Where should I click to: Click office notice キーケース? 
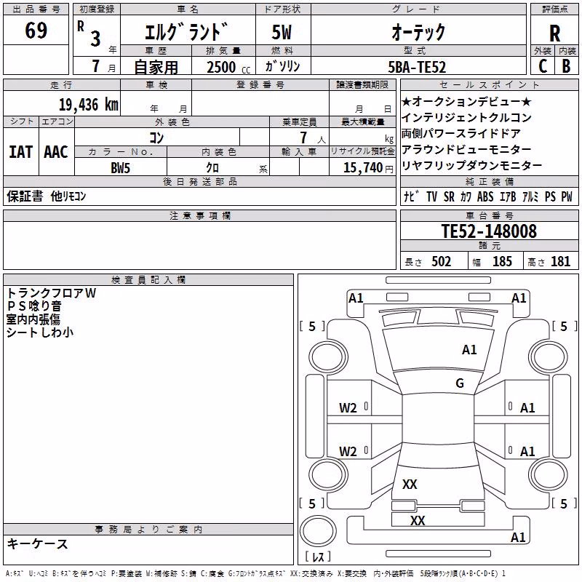click(37, 544)
